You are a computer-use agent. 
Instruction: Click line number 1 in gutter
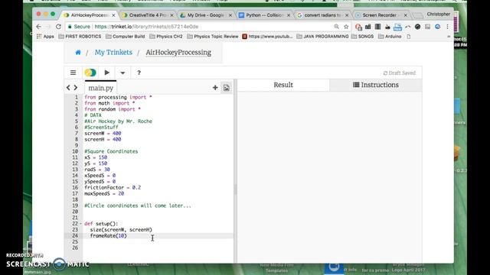[x=76, y=97]
